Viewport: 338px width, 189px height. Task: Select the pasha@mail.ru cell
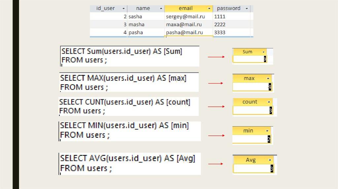click(184, 32)
